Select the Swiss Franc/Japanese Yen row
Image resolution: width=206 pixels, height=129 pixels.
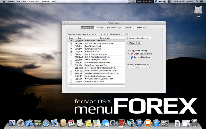[97, 65]
